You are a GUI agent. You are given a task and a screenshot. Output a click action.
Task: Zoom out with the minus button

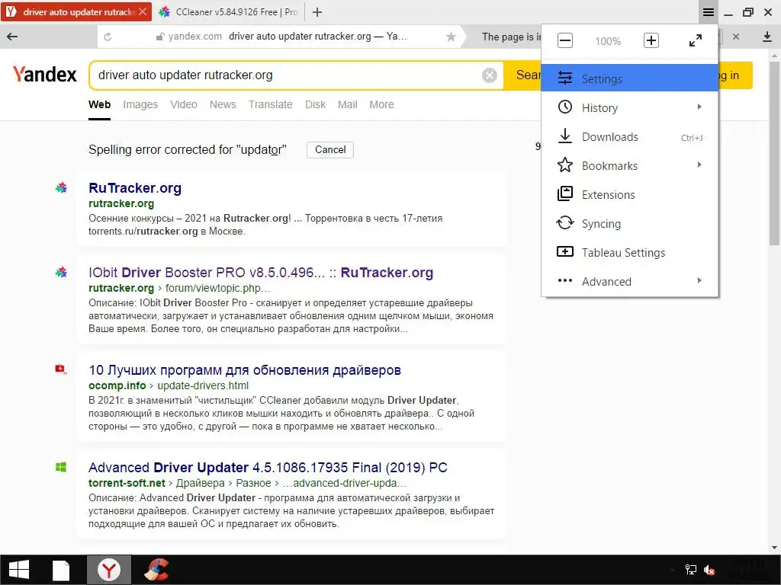coord(565,41)
